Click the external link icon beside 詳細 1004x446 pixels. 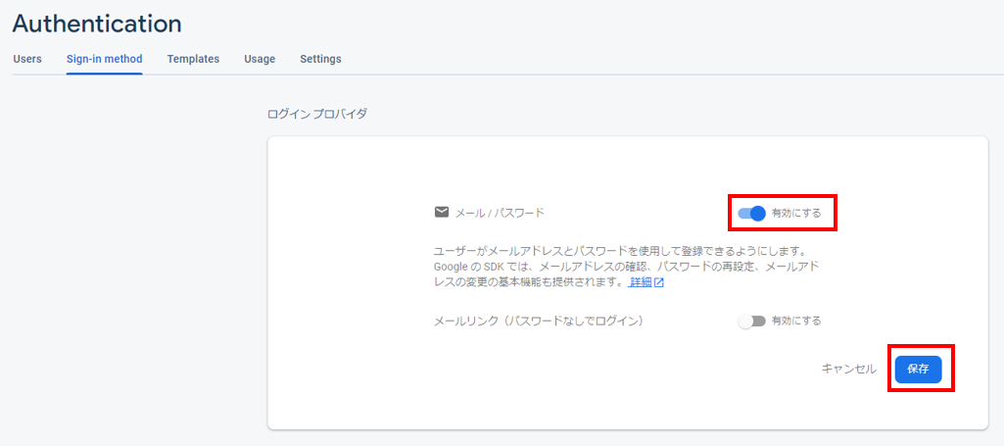(x=659, y=282)
